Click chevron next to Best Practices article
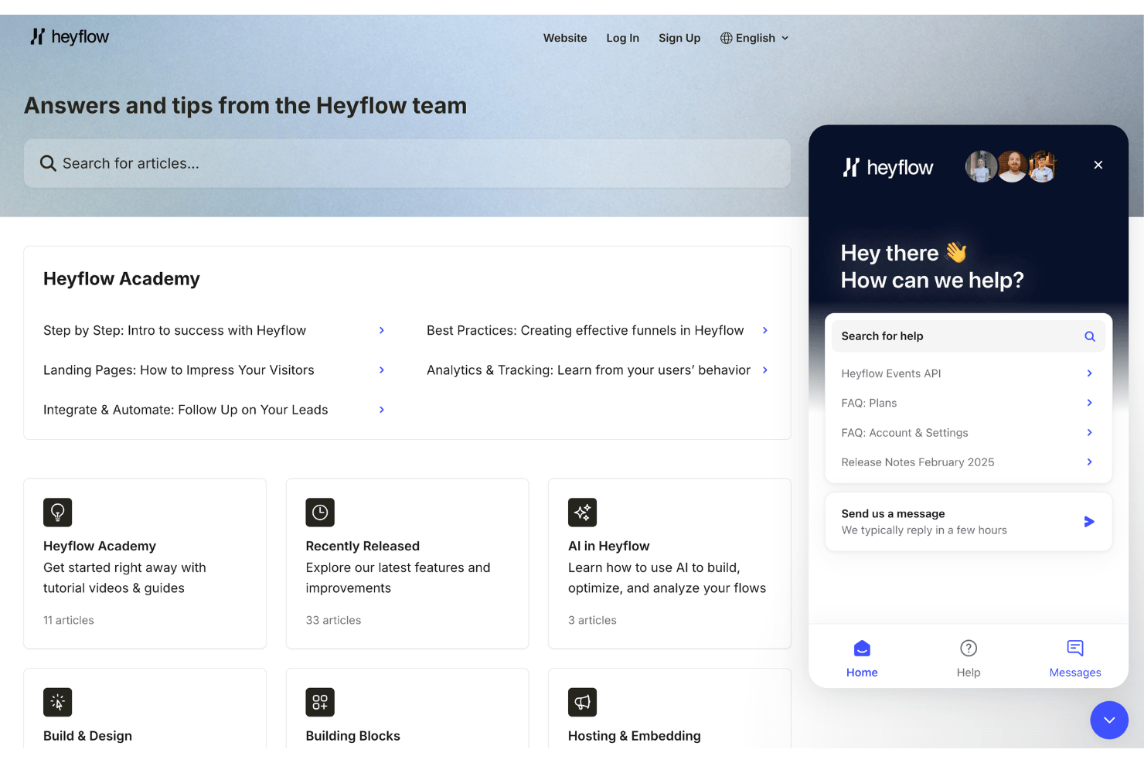The image size is (1144, 763). coord(765,330)
